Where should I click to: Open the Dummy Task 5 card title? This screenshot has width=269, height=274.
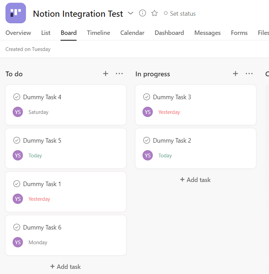point(42,141)
